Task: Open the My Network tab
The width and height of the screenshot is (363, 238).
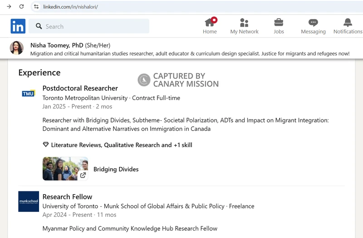Action: click(244, 26)
